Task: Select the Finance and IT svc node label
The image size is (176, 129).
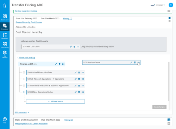Action: (28, 64)
